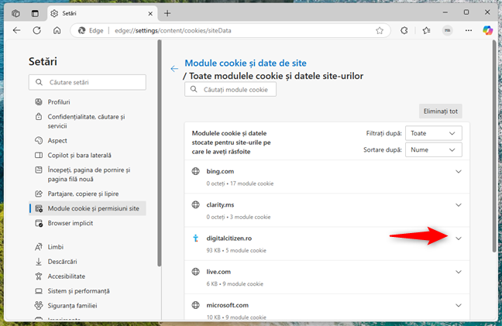Image resolution: width=502 pixels, height=326 pixels.
Task: Click the bing.com site name
Action: [x=220, y=171]
